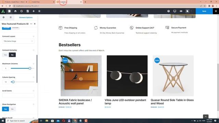Click the trash clear-layout icon

[39, 11]
